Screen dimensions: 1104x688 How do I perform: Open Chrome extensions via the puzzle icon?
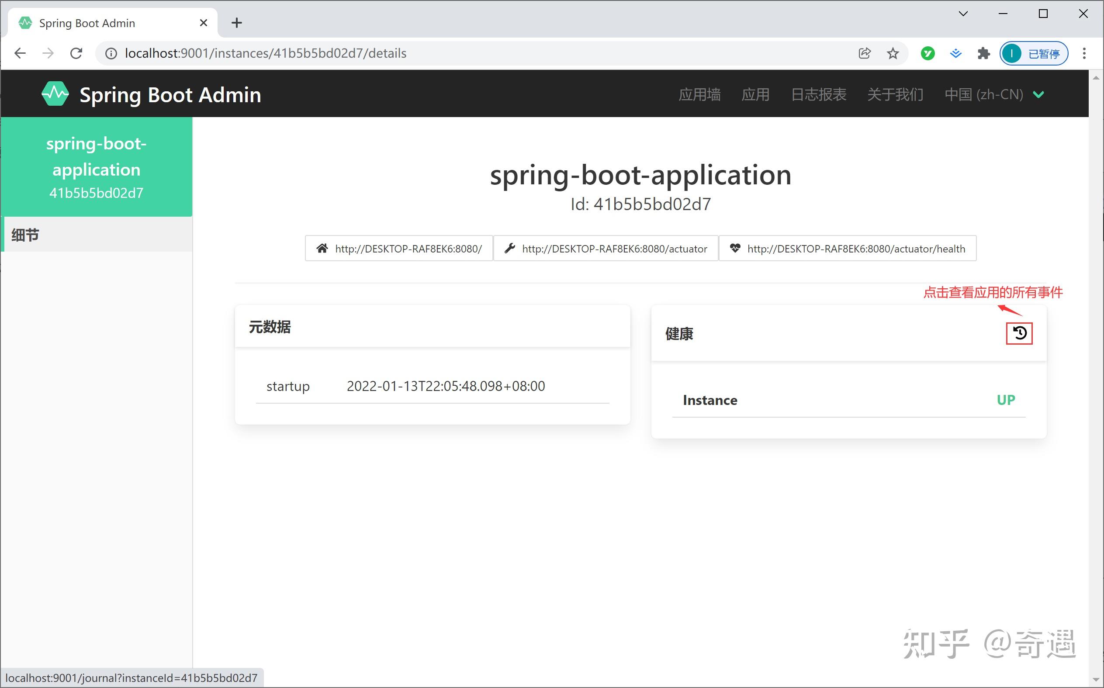coord(984,53)
